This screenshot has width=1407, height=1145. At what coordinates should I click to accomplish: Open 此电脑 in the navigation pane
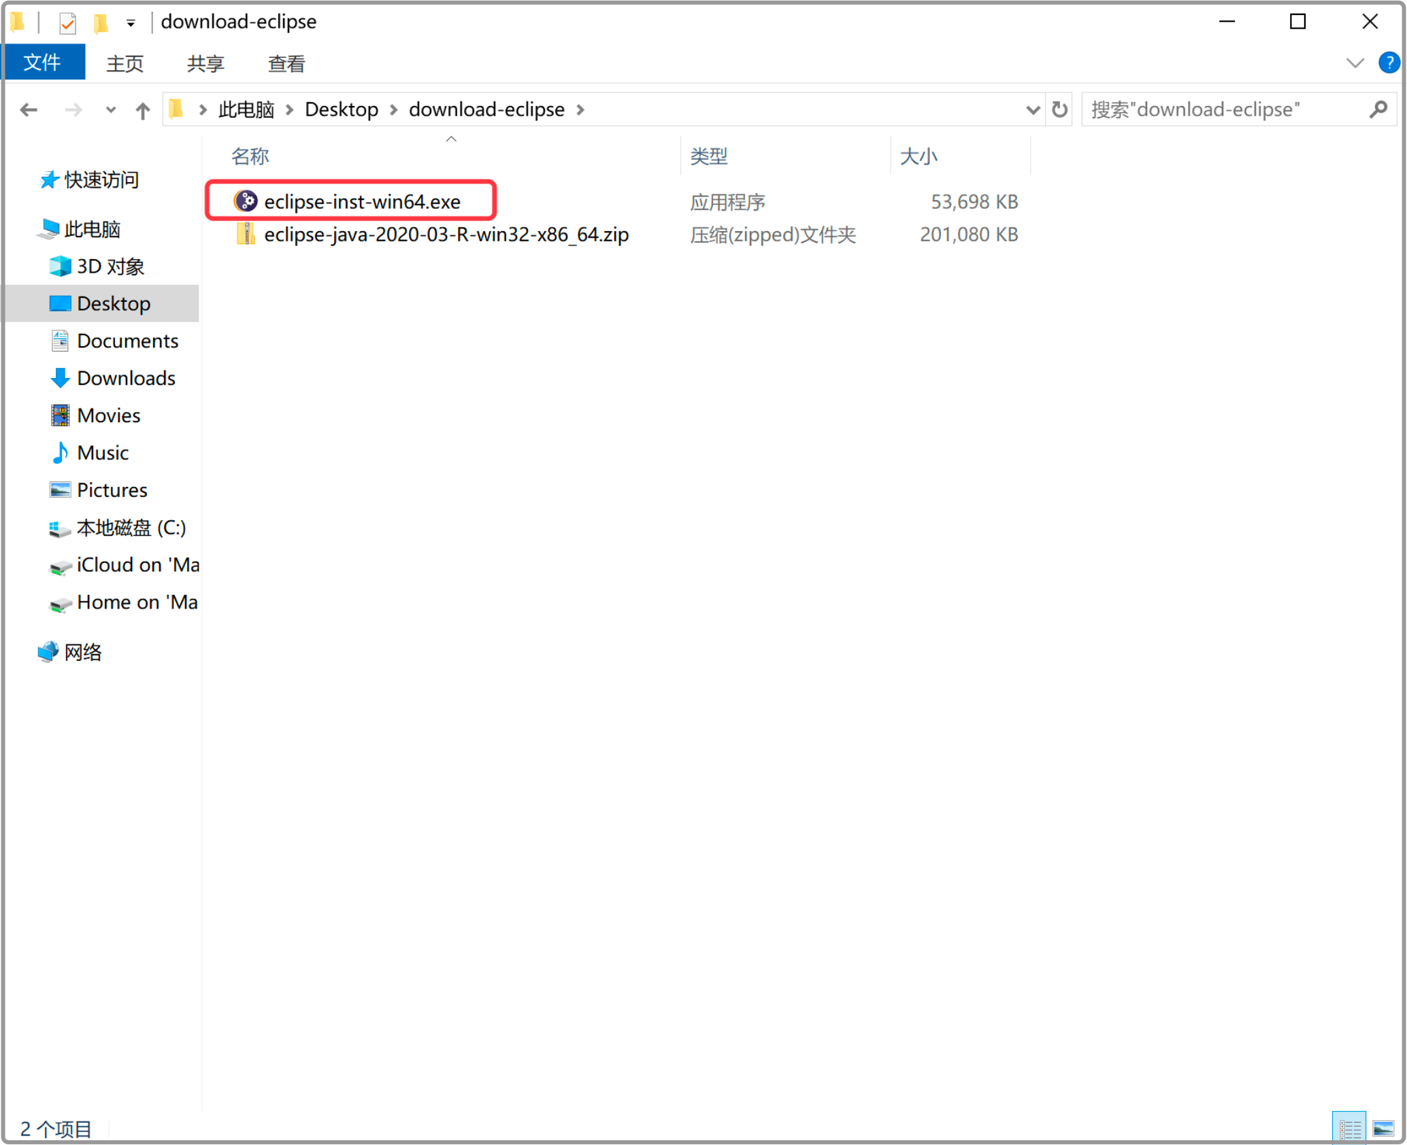point(92,229)
